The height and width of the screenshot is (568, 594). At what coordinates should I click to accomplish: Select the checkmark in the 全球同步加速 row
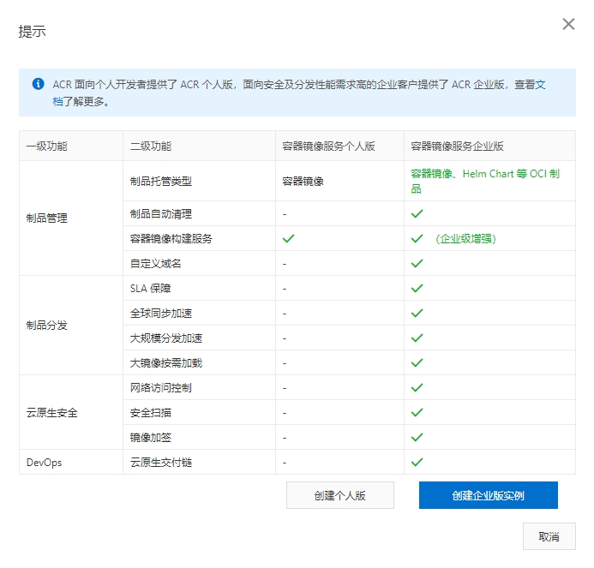[x=417, y=313]
